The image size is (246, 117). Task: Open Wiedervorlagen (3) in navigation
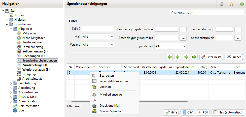click(x=36, y=70)
